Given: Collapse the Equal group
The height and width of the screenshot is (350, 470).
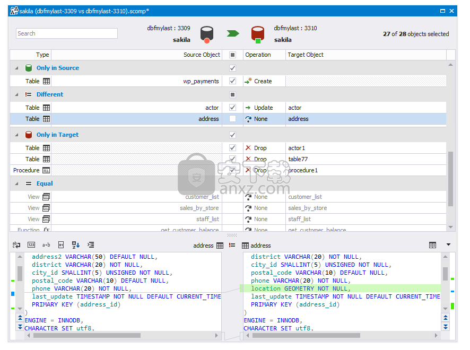Looking at the screenshot, I should coord(17,183).
